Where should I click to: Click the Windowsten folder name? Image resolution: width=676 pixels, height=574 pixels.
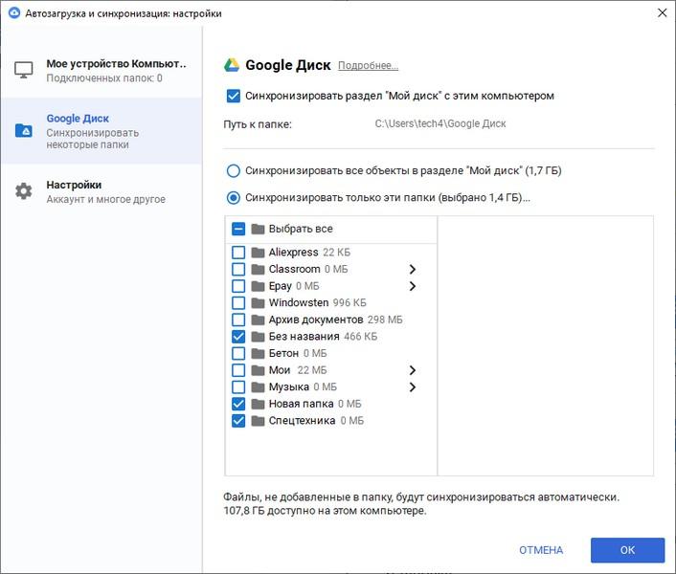299,302
